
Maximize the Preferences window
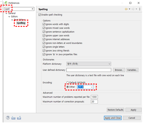130,3
